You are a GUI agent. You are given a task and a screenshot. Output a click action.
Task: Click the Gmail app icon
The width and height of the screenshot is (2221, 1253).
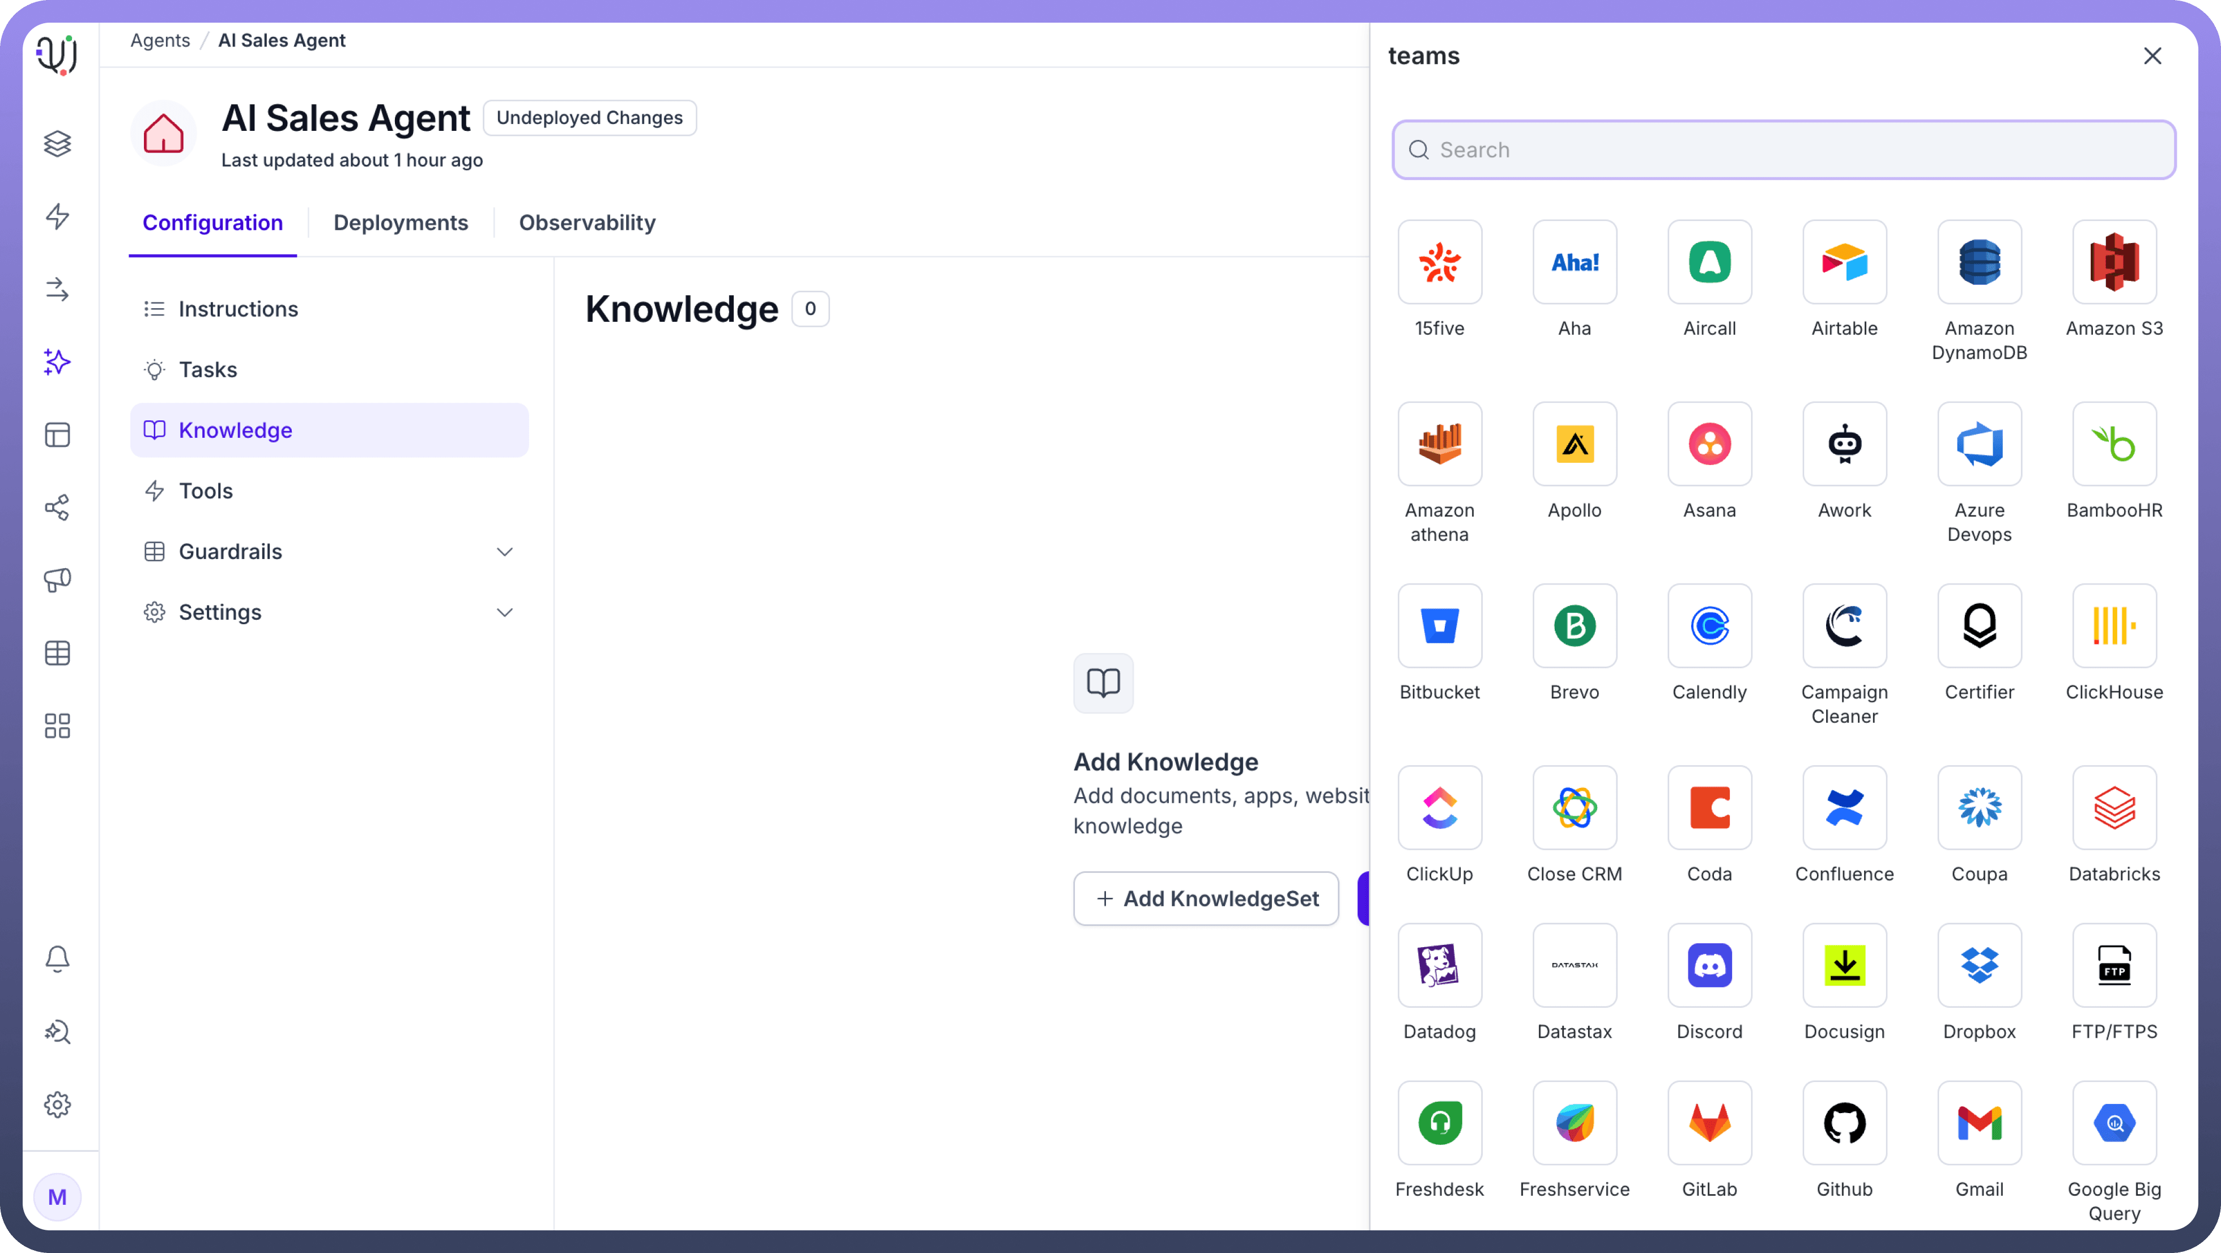(1979, 1123)
